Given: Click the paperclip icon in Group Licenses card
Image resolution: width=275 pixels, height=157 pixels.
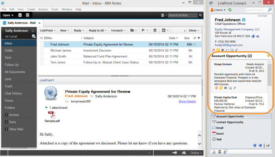Looking at the screenshot, I should pos(234,88).
